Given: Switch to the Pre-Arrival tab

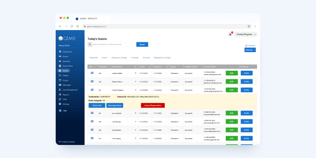Looking at the screenshot, I should coord(94,58).
